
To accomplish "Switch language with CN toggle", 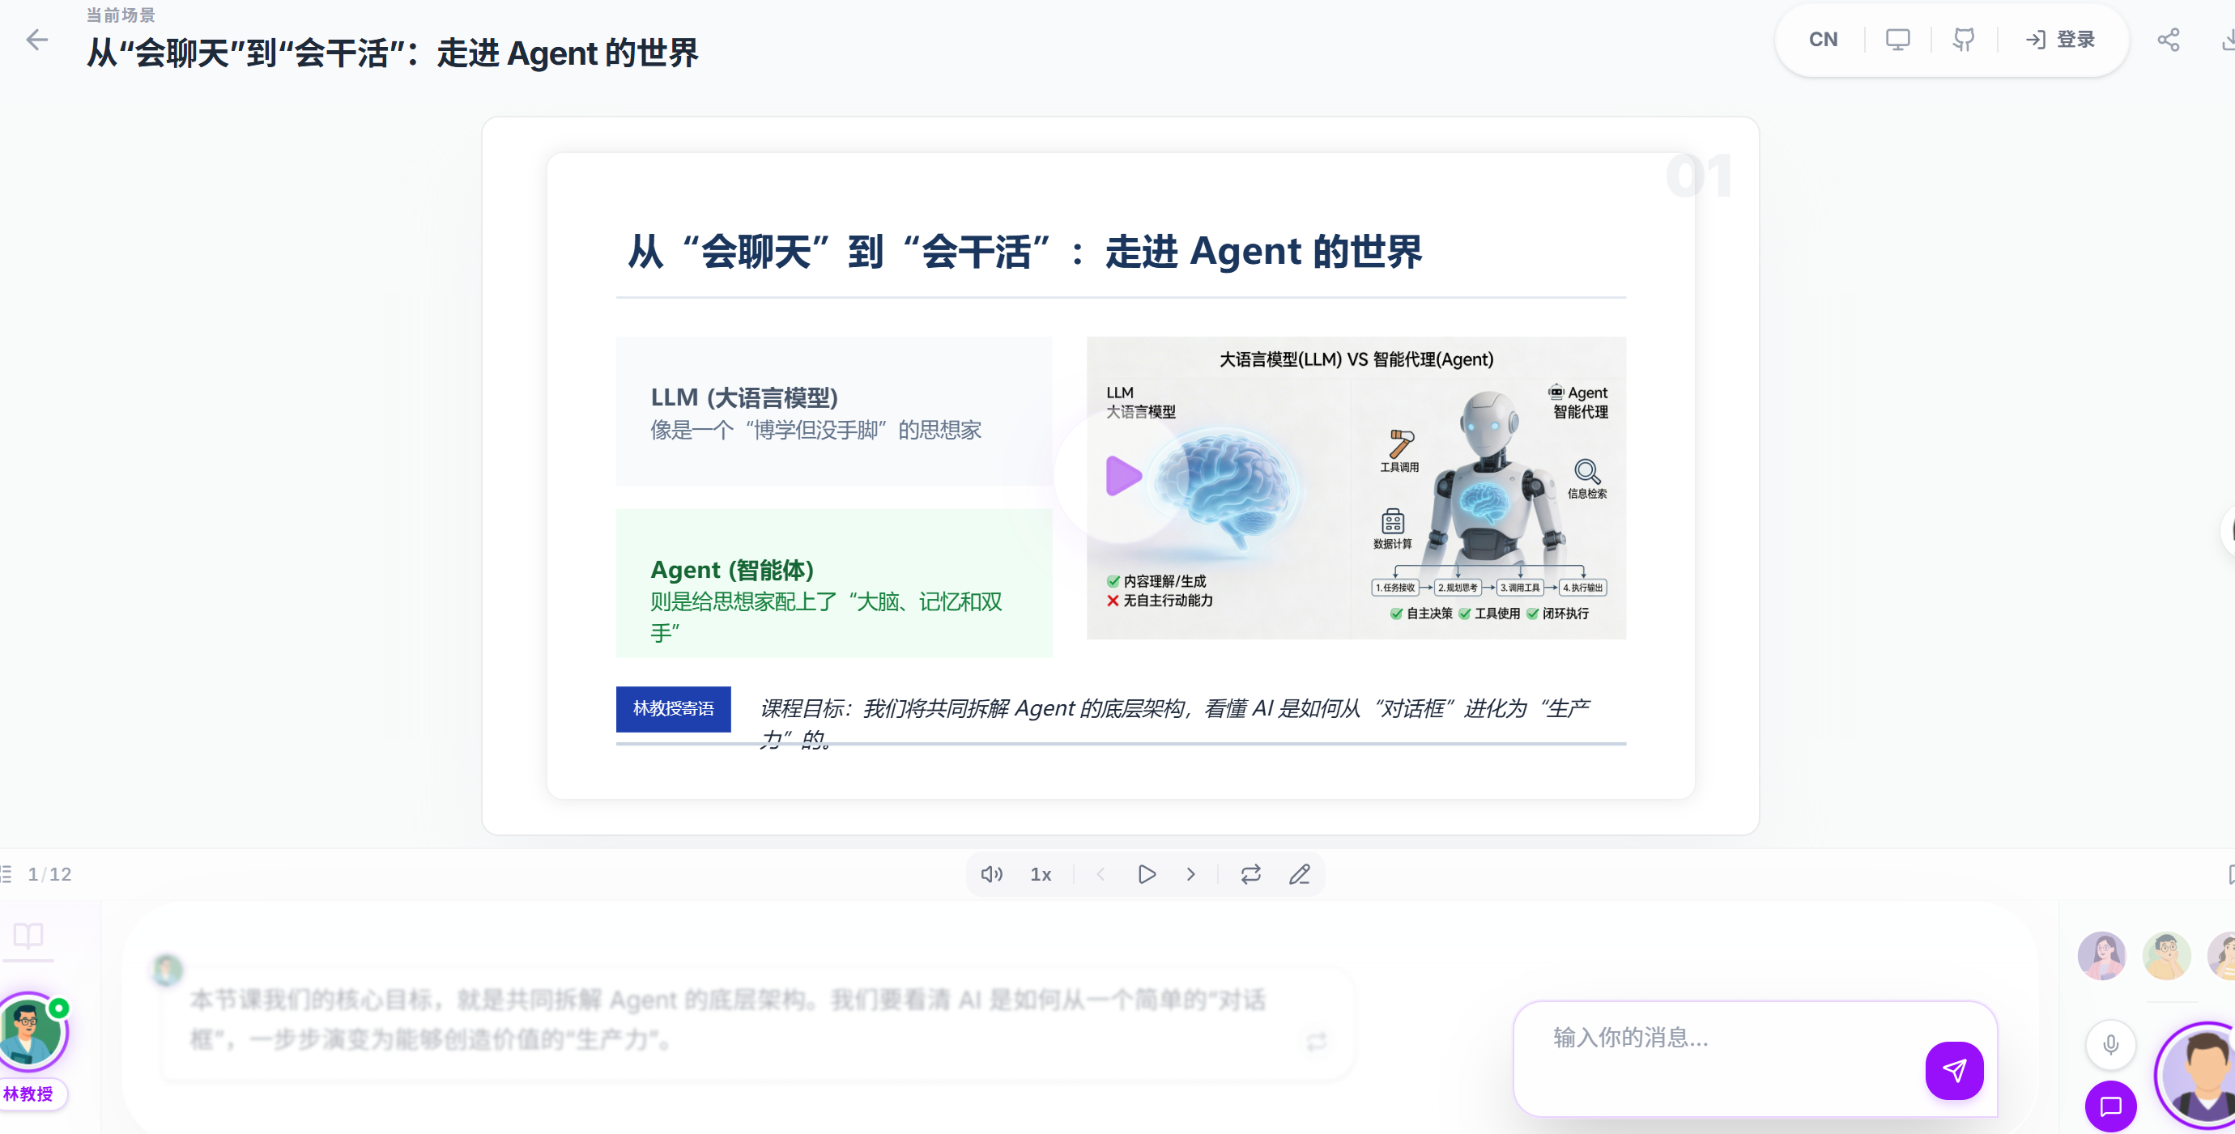I will (1823, 40).
